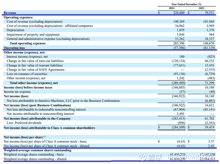Select the Income tax expense row label

(x=17, y=92)
